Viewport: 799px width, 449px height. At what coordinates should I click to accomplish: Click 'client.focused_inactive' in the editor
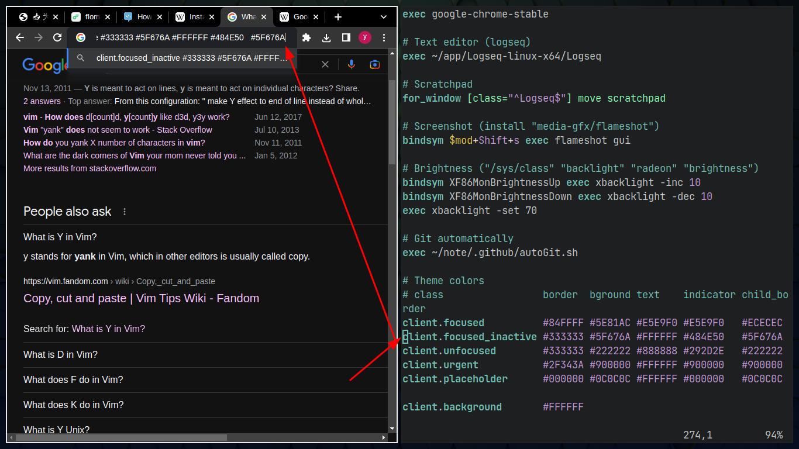tap(470, 337)
